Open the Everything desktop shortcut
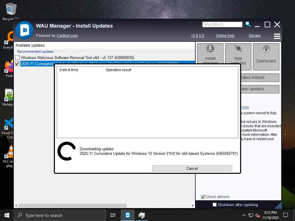This screenshot has height=221, width=295. [8, 40]
